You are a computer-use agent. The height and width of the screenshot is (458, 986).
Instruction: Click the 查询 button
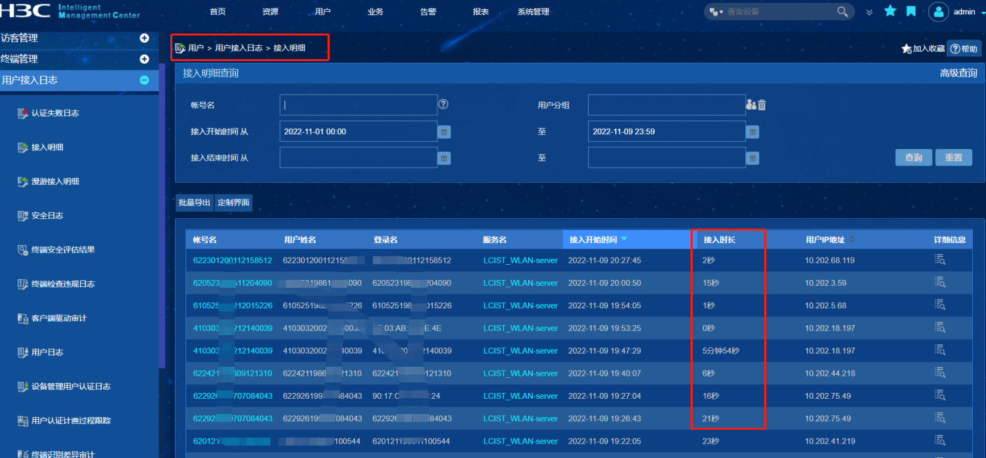point(914,157)
